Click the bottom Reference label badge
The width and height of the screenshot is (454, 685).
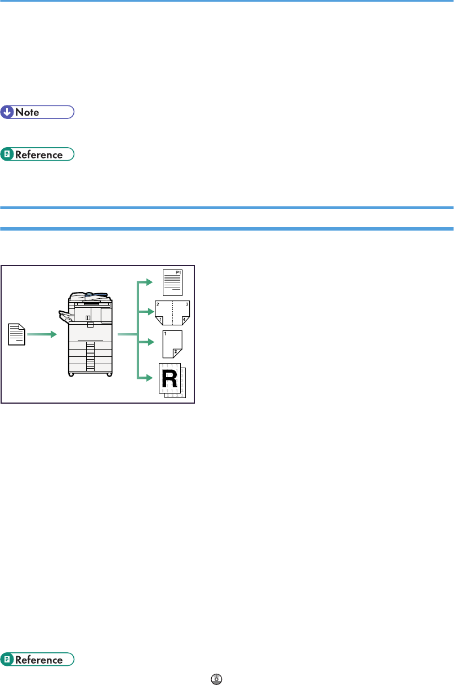click(38, 660)
